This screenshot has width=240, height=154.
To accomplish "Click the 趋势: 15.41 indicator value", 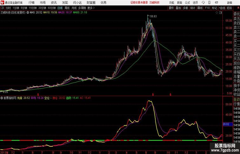I will pyautogui.click(x=72, y=98).
